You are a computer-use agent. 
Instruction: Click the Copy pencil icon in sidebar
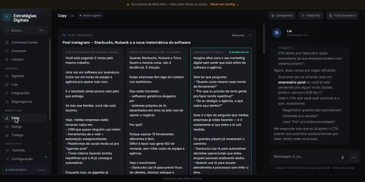(7, 118)
